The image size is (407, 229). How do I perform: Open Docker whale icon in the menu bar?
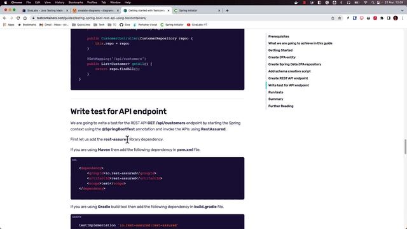click(x=296, y=3)
